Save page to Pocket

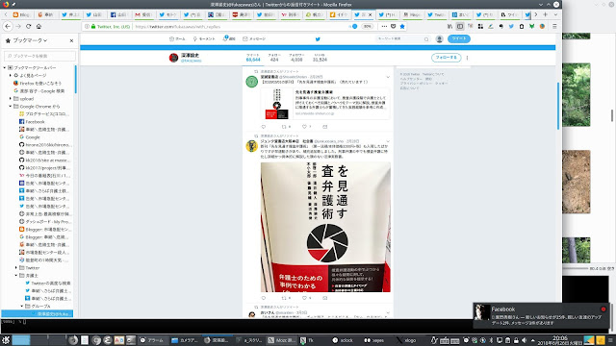pyautogui.click(x=394, y=26)
